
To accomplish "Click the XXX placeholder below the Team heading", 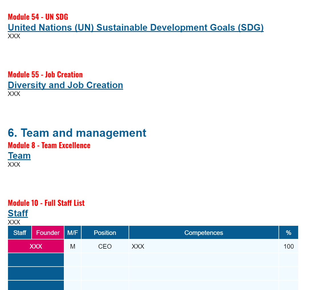I will point(14,164).
